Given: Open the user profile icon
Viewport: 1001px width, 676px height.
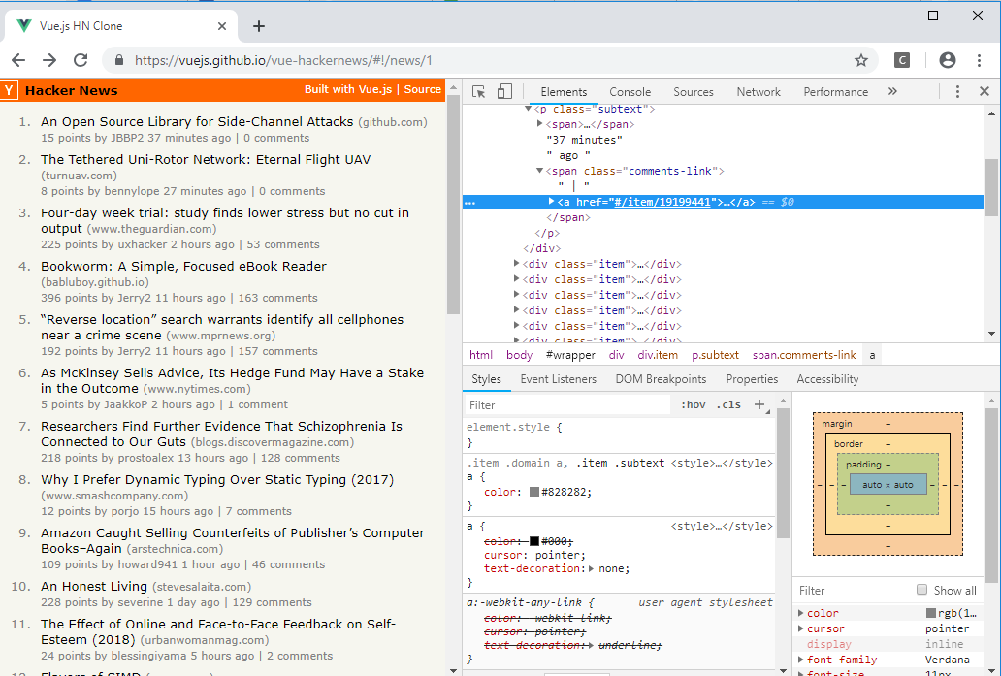Looking at the screenshot, I should (x=948, y=61).
